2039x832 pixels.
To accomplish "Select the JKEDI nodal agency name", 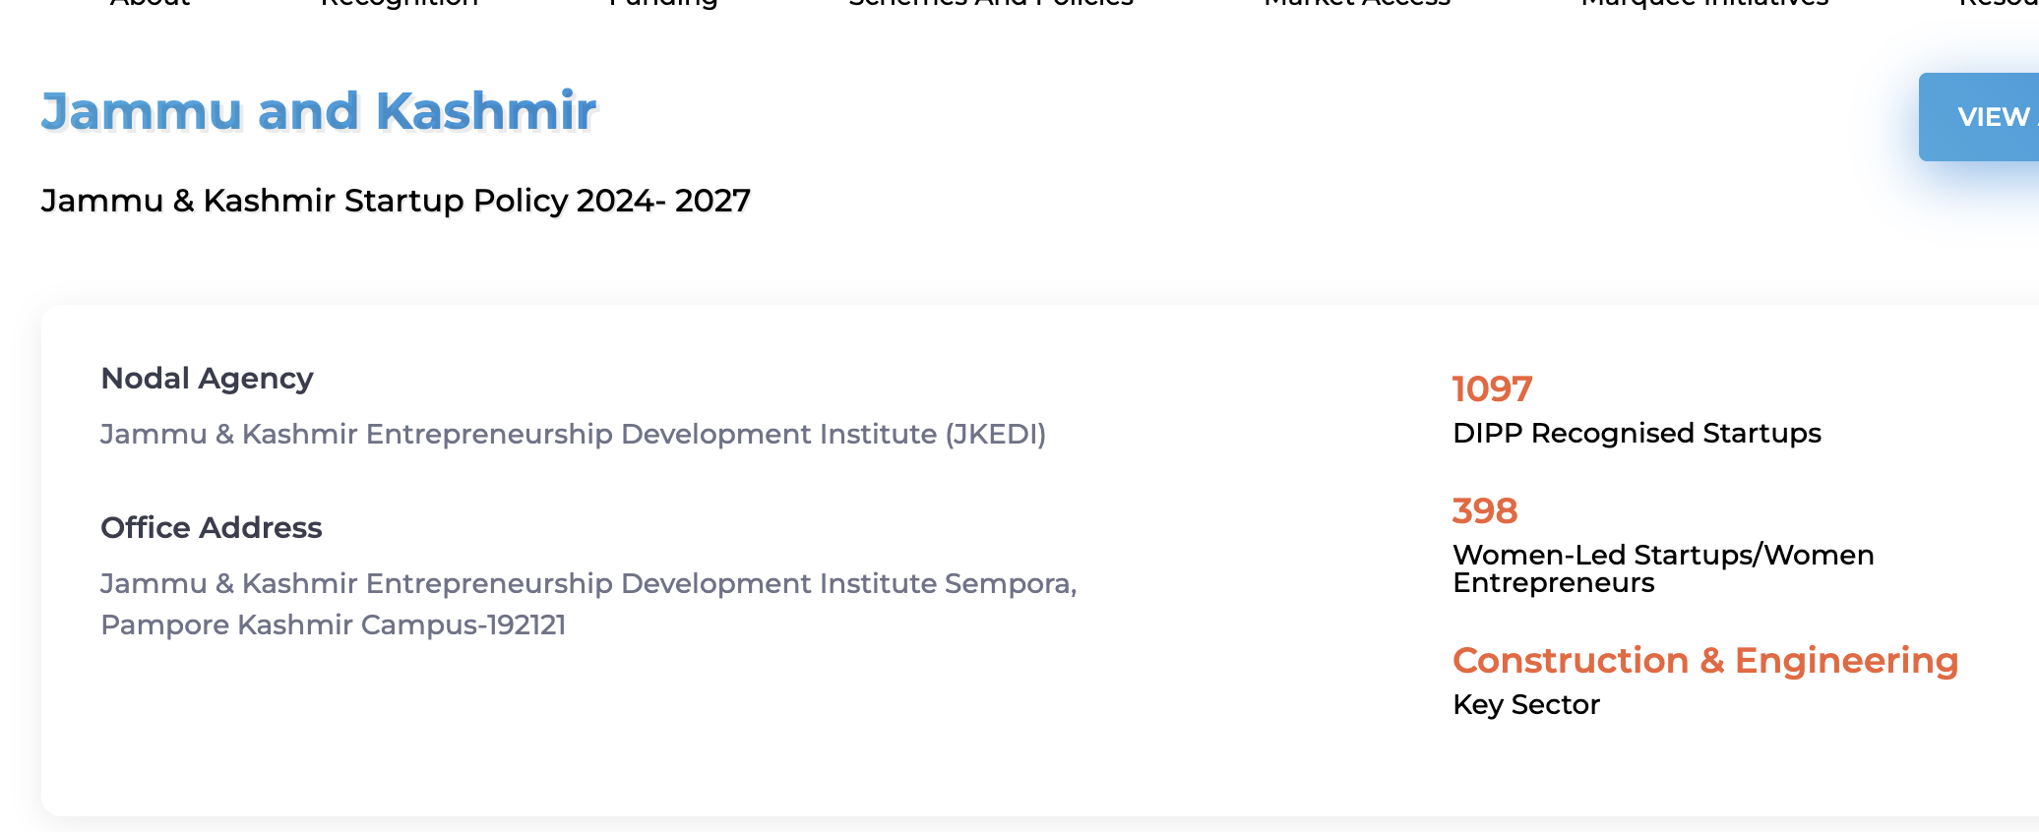I will (573, 434).
